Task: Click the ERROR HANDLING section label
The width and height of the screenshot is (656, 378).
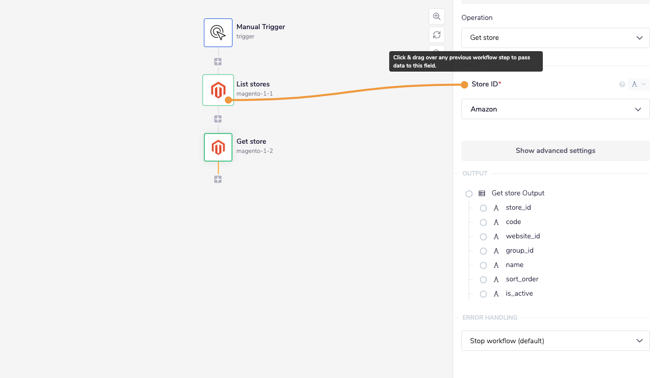Action: [489, 317]
